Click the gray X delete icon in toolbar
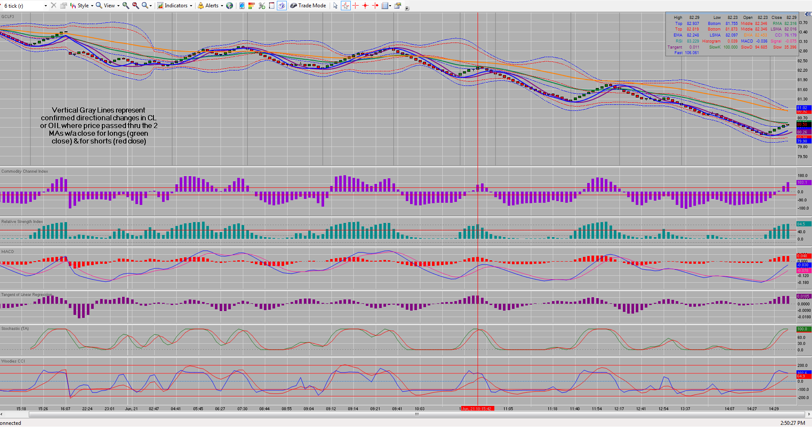The width and height of the screenshot is (812, 427). [53, 5]
